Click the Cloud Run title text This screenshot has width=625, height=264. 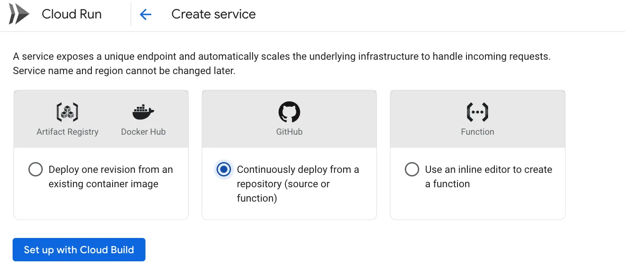coord(71,14)
